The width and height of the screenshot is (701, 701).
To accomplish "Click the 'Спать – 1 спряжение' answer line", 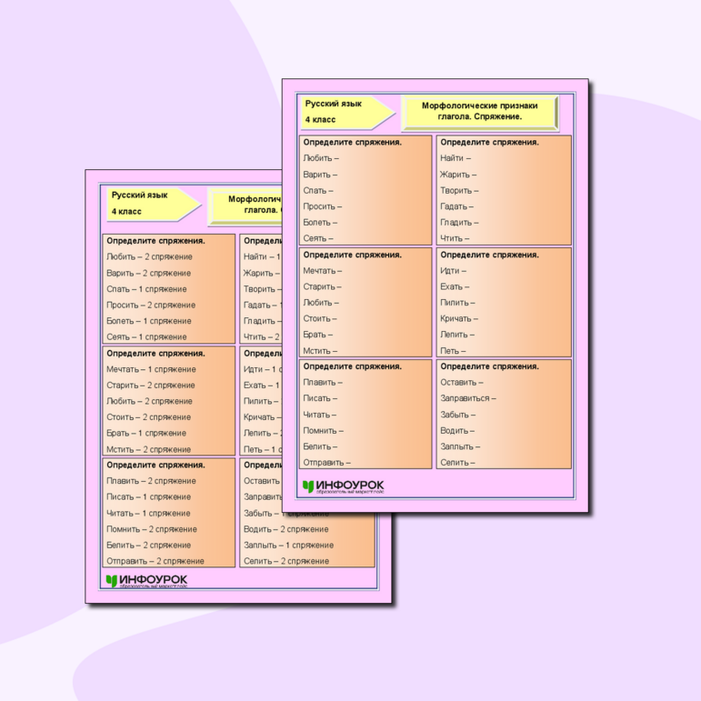I will tap(146, 289).
